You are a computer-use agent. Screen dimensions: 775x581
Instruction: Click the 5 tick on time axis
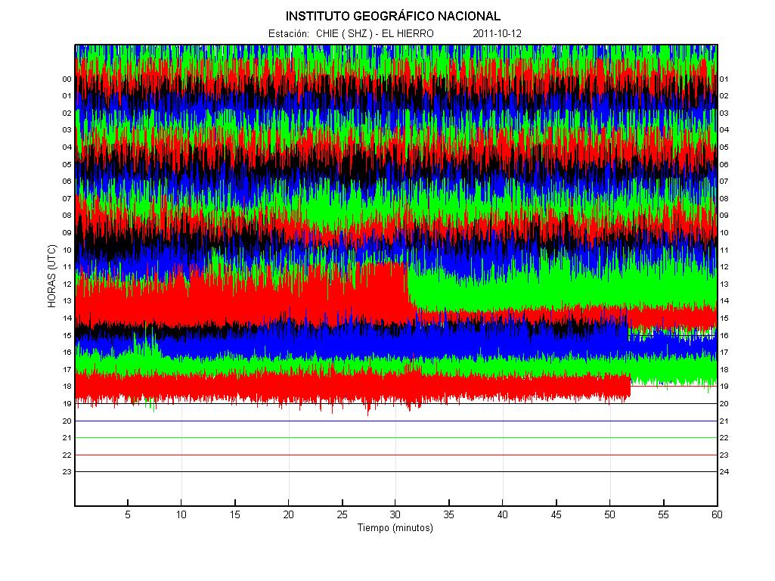(128, 514)
